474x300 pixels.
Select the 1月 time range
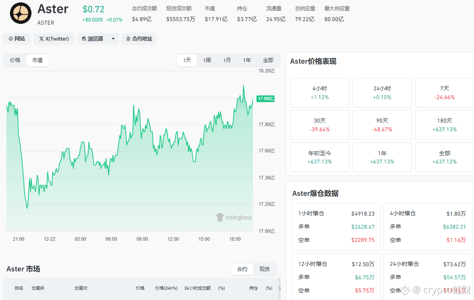(x=227, y=60)
